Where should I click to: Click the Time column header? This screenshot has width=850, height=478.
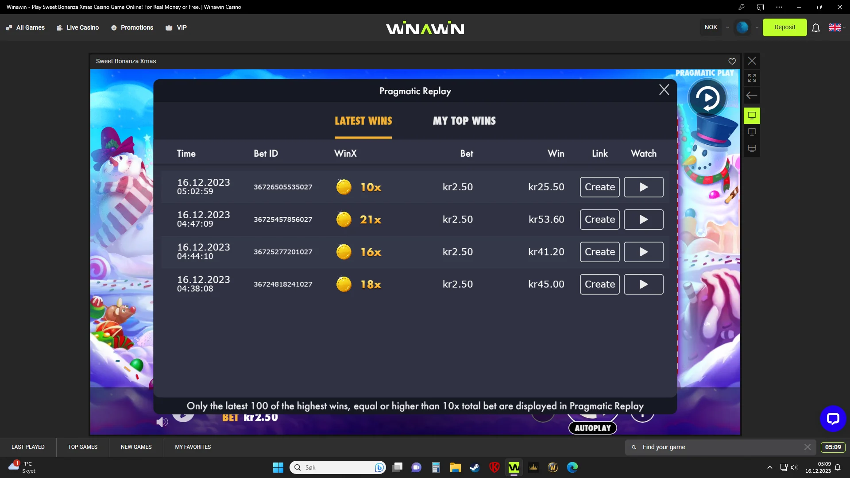click(186, 154)
